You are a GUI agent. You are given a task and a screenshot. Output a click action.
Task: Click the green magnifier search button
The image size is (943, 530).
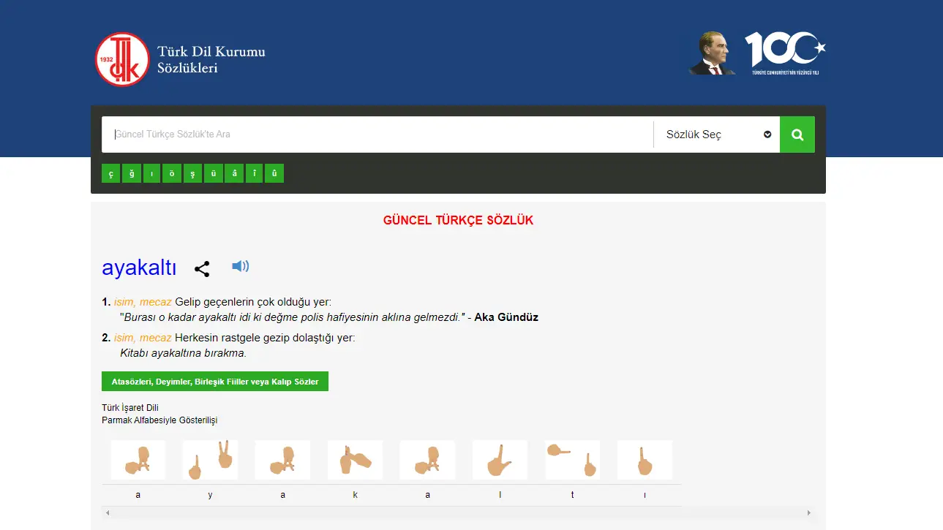pos(797,135)
